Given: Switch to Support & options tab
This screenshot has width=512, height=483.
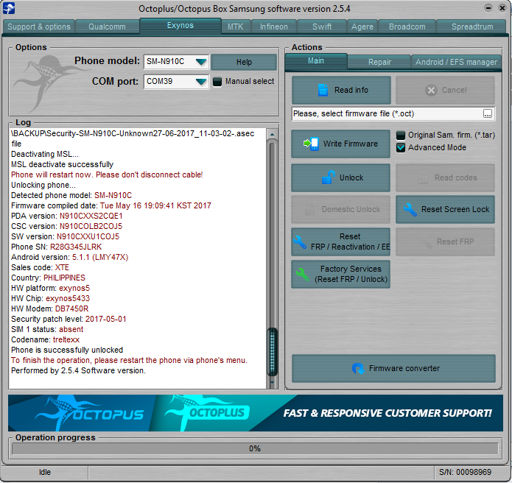Looking at the screenshot, I should click(x=39, y=27).
